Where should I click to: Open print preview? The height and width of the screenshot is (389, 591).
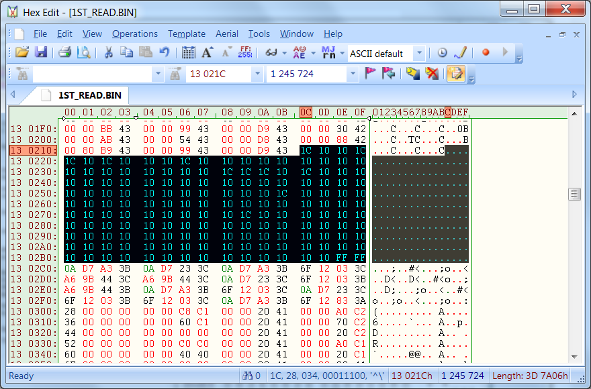[x=83, y=52]
